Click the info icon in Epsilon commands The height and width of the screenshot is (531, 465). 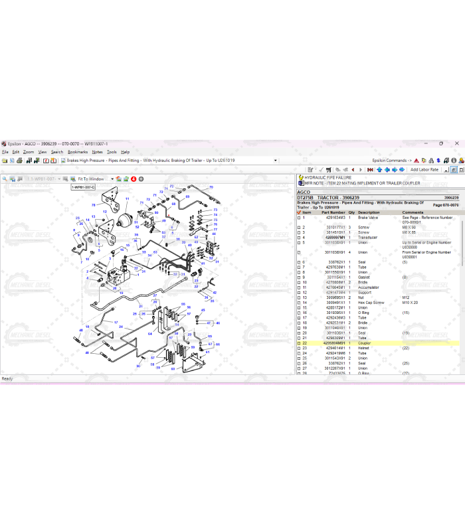(x=446, y=161)
